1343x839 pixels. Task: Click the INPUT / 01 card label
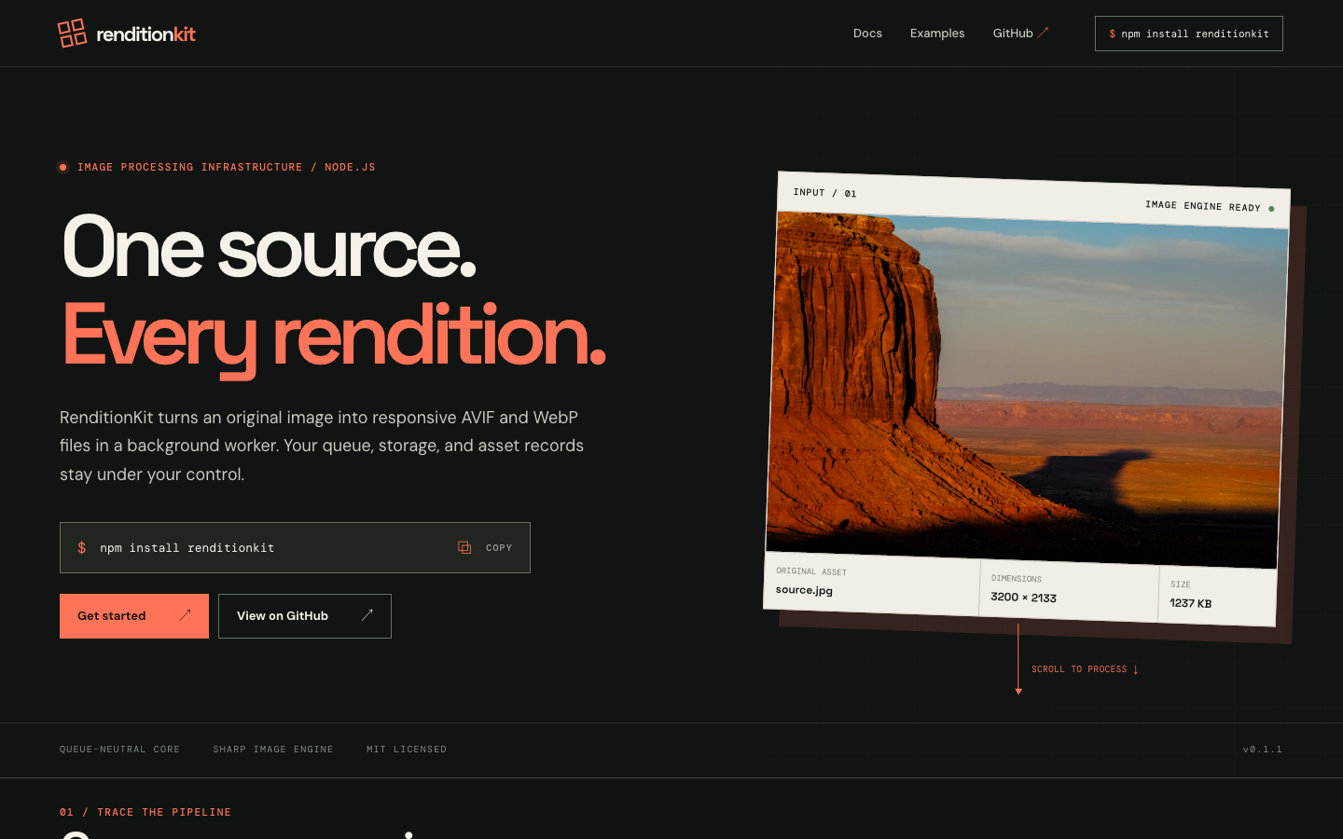824,193
